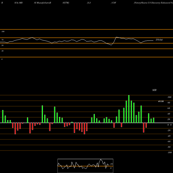Click the -100 label on MR axis

pyautogui.click(x=170, y=153)
